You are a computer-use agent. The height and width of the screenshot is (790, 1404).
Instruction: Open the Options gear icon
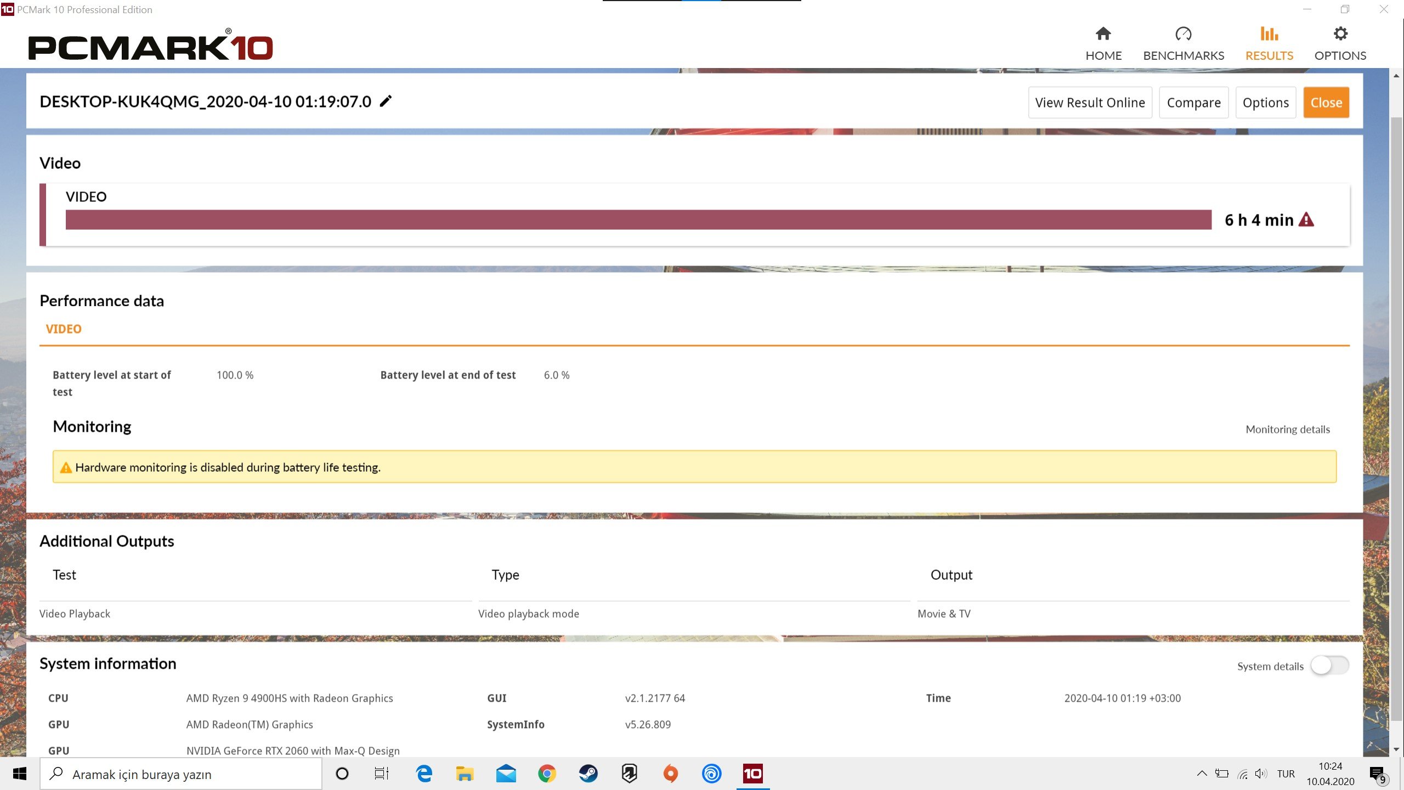[x=1340, y=34]
